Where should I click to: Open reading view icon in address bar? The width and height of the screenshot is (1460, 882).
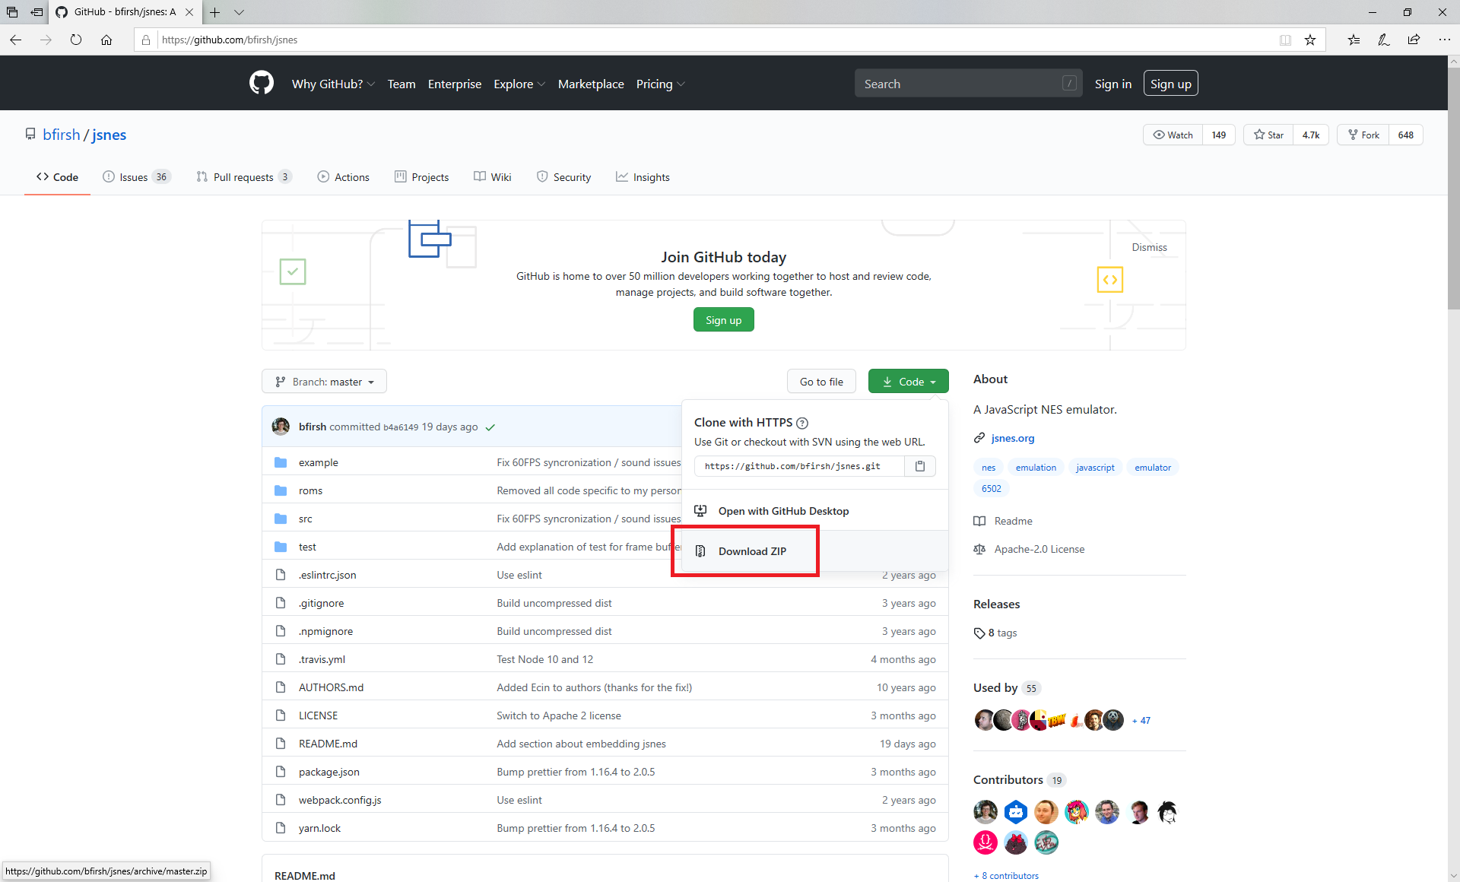tap(1285, 40)
